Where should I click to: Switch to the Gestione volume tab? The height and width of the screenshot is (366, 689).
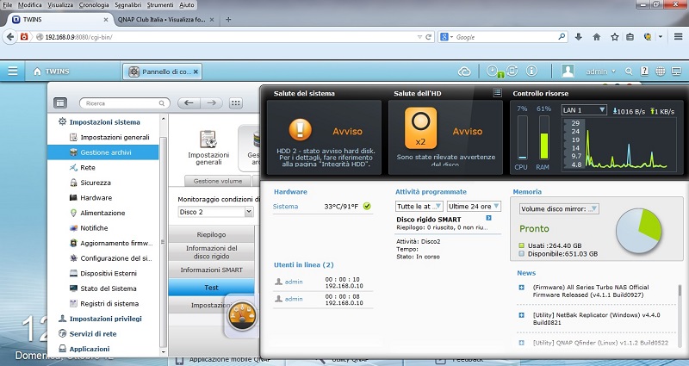[217, 182]
